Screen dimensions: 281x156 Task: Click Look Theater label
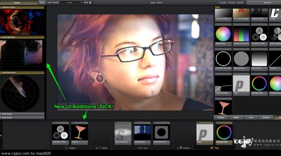[53, 2]
